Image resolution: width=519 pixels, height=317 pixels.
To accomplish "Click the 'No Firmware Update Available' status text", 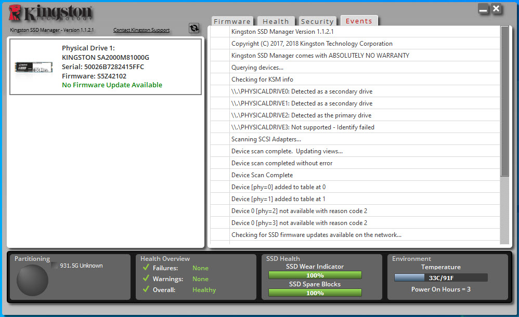I will click(112, 85).
